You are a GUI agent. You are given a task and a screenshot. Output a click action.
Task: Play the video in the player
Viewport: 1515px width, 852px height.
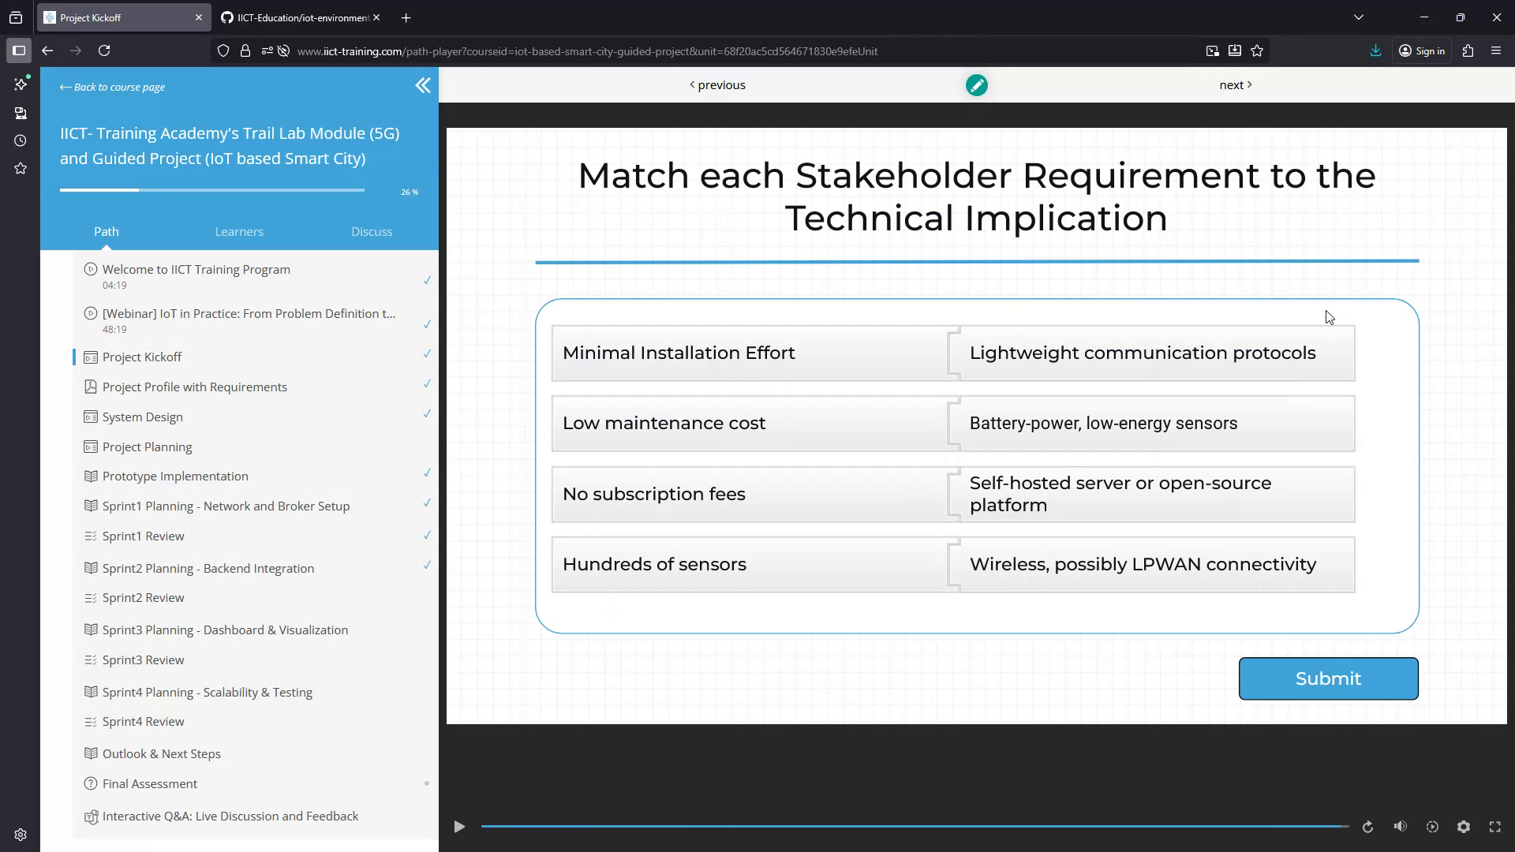459,827
